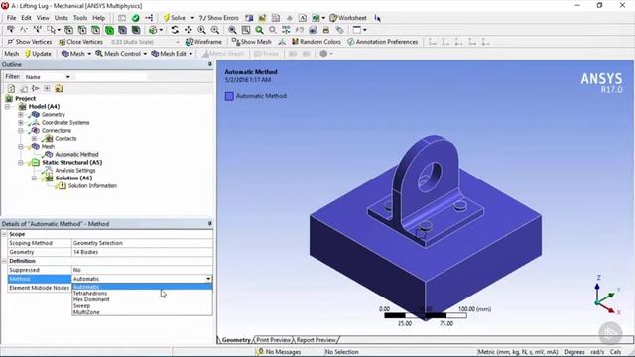Click the first edge-graphics icon after Annotation Preferences

[x=433, y=42]
